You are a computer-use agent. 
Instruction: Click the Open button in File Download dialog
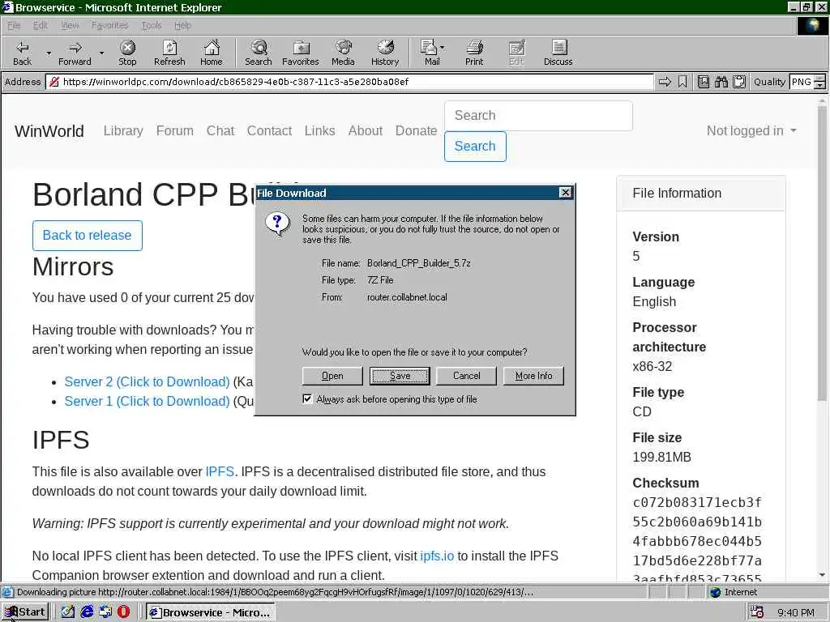[x=332, y=376]
